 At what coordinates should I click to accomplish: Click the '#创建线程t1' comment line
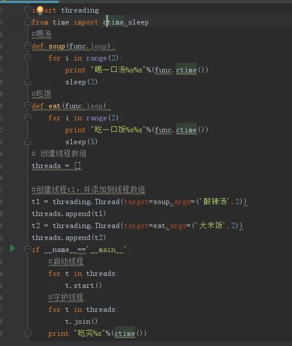coord(88,190)
